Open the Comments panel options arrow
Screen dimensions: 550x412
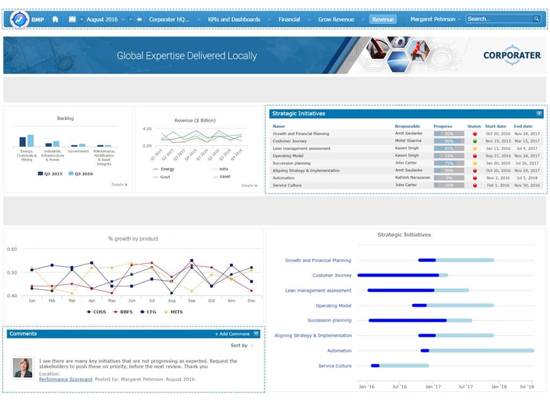256,334
